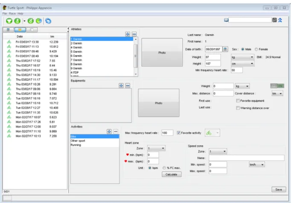Click bike icon of Tue 02/28/17 16:16 run
The width and height of the screenshot is (292, 203).
tap(9, 98)
